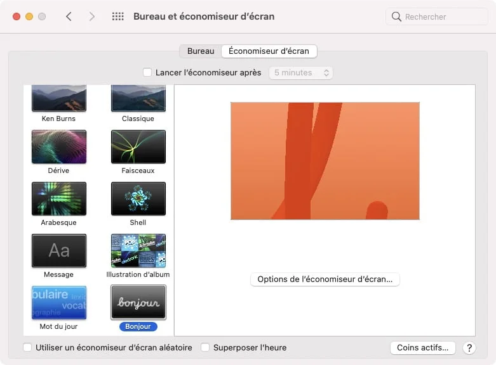This screenshot has width=496, height=365.
Task: Open Options de l'économiseur d'écran
Action: pyautogui.click(x=325, y=279)
